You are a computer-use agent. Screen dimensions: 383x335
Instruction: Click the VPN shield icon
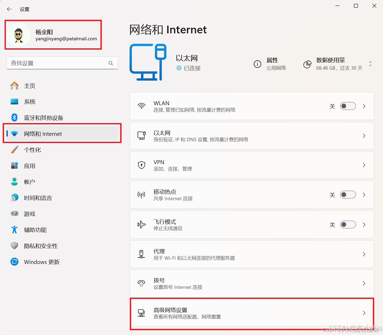(x=142, y=165)
